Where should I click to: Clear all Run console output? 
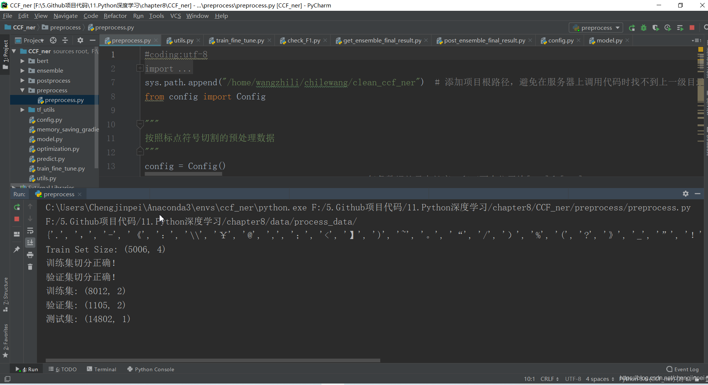[x=30, y=267]
